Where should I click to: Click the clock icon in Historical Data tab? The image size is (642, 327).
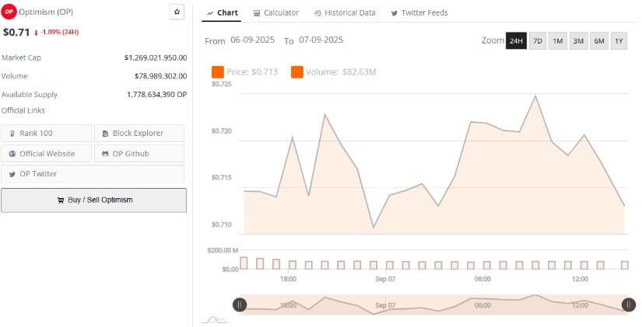[317, 13]
